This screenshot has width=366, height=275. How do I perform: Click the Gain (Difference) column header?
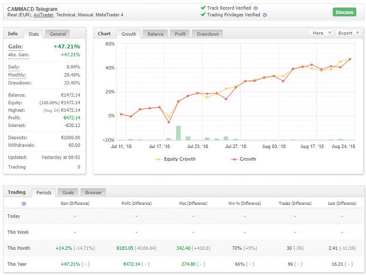pos(75,204)
